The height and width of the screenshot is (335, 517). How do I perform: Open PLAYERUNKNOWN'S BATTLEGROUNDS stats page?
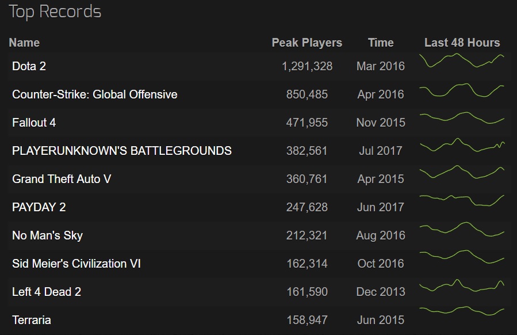tap(121, 151)
